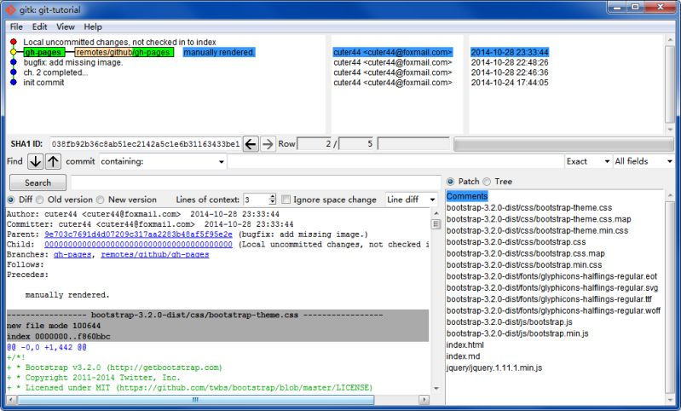Increase Lines of context with the spinner up arrow
681x411 pixels.
(272, 196)
